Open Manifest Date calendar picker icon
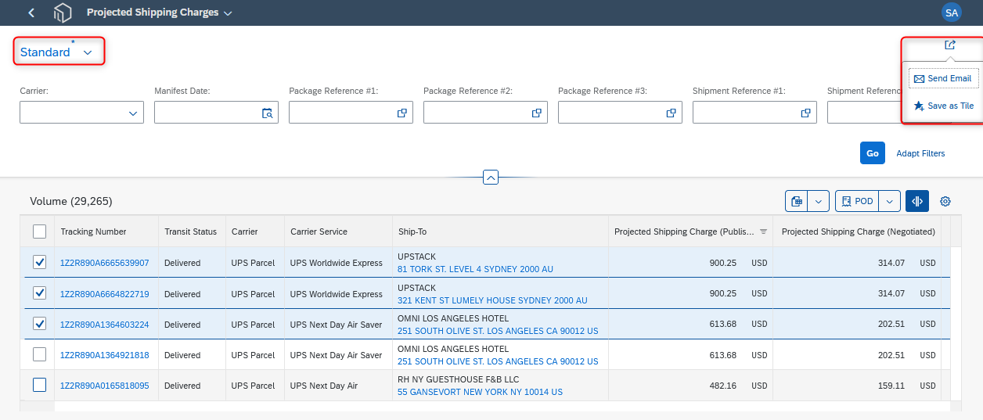The image size is (983, 420). (x=268, y=113)
